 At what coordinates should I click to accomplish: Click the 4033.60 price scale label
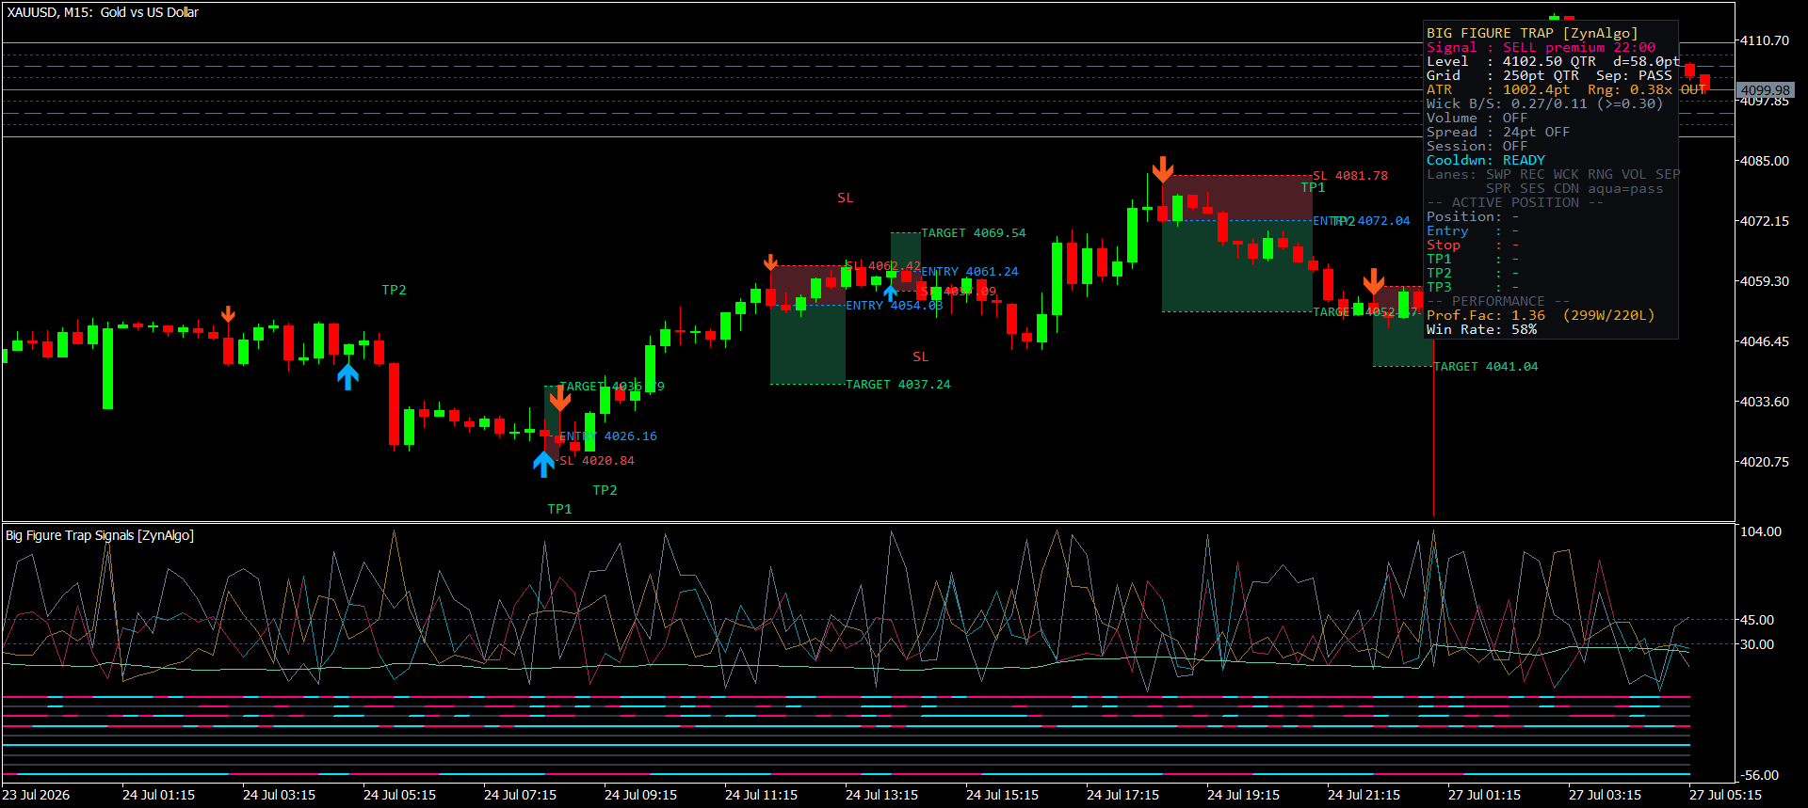(1764, 402)
